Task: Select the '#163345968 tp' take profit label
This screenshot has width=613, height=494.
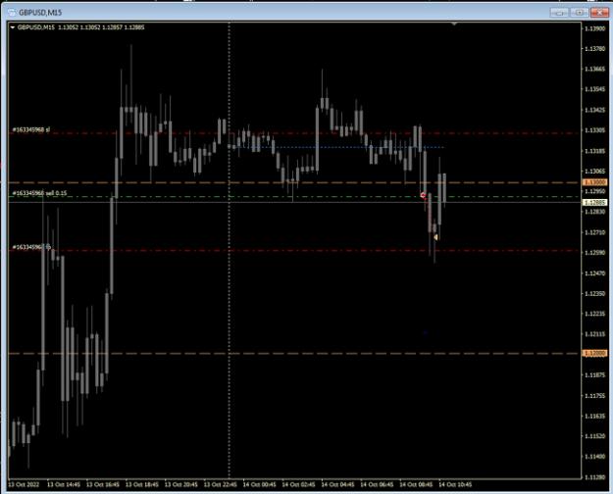Action: coord(31,247)
